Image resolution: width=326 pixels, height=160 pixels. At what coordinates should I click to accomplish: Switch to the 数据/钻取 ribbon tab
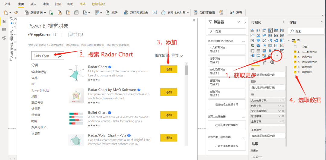[x=98, y=4]
